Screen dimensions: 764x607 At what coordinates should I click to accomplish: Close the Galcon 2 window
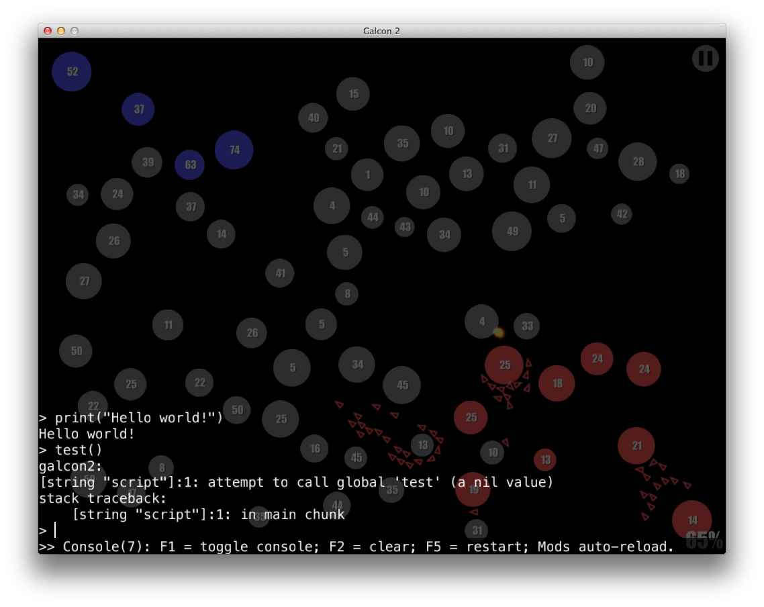pyautogui.click(x=48, y=31)
